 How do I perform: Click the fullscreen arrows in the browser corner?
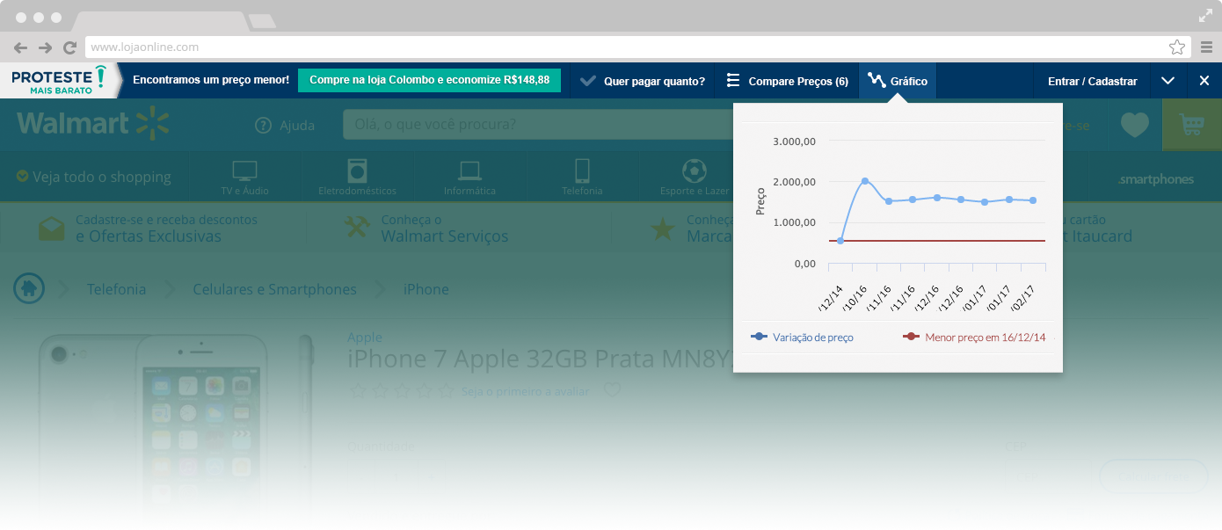click(1205, 15)
